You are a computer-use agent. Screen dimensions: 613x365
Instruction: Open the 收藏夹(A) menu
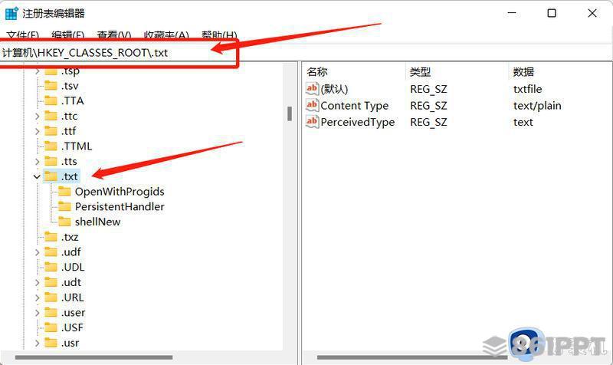(x=166, y=35)
